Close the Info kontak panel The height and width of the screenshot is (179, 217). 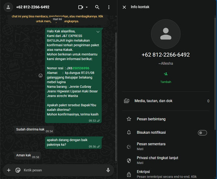pyautogui.click(x=124, y=7)
